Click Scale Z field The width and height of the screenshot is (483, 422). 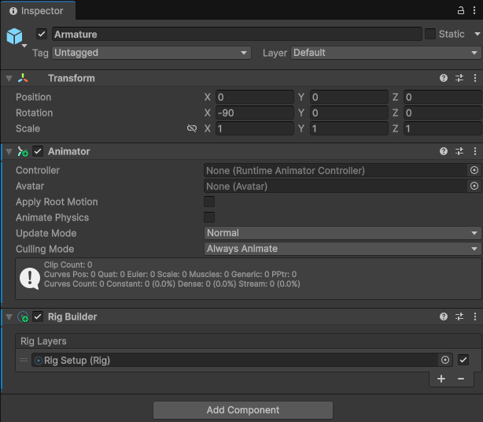tap(443, 128)
